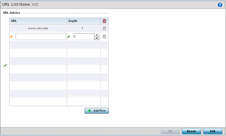Click the red delete-all trash icon in the table header
This screenshot has height=136, width=226.
tap(104, 21)
